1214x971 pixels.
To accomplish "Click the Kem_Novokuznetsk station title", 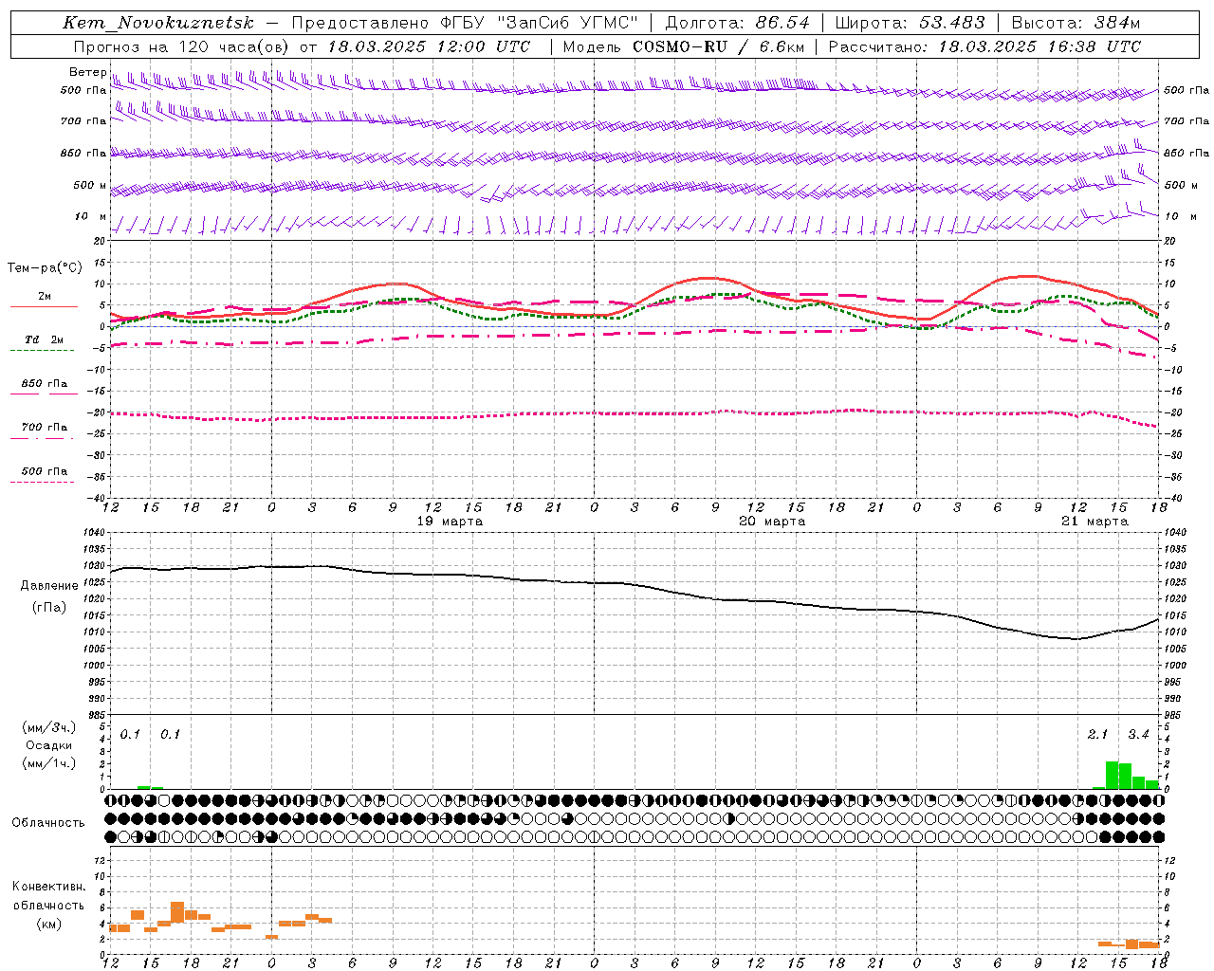I will click(x=158, y=23).
